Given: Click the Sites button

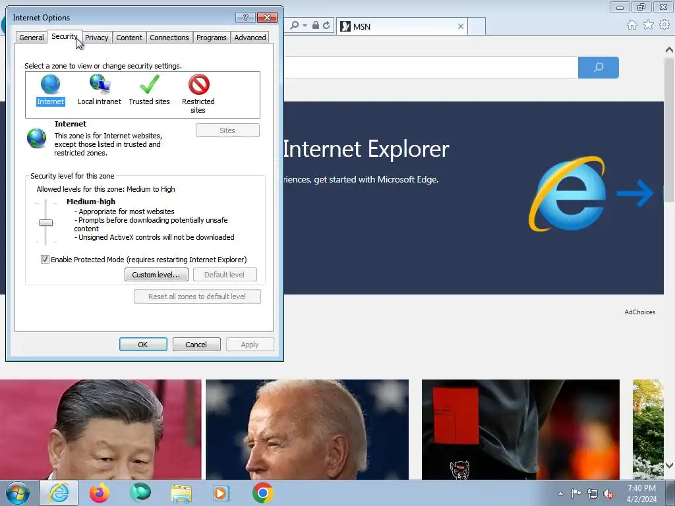Looking at the screenshot, I should (x=227, y=130).
